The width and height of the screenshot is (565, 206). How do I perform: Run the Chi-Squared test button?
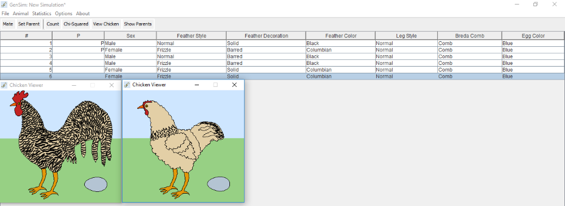[76, 24]
